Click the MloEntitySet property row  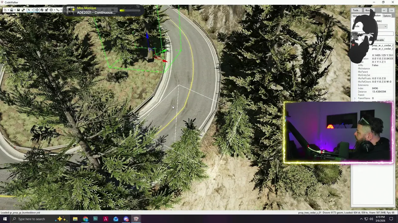(x=373, y=75)
